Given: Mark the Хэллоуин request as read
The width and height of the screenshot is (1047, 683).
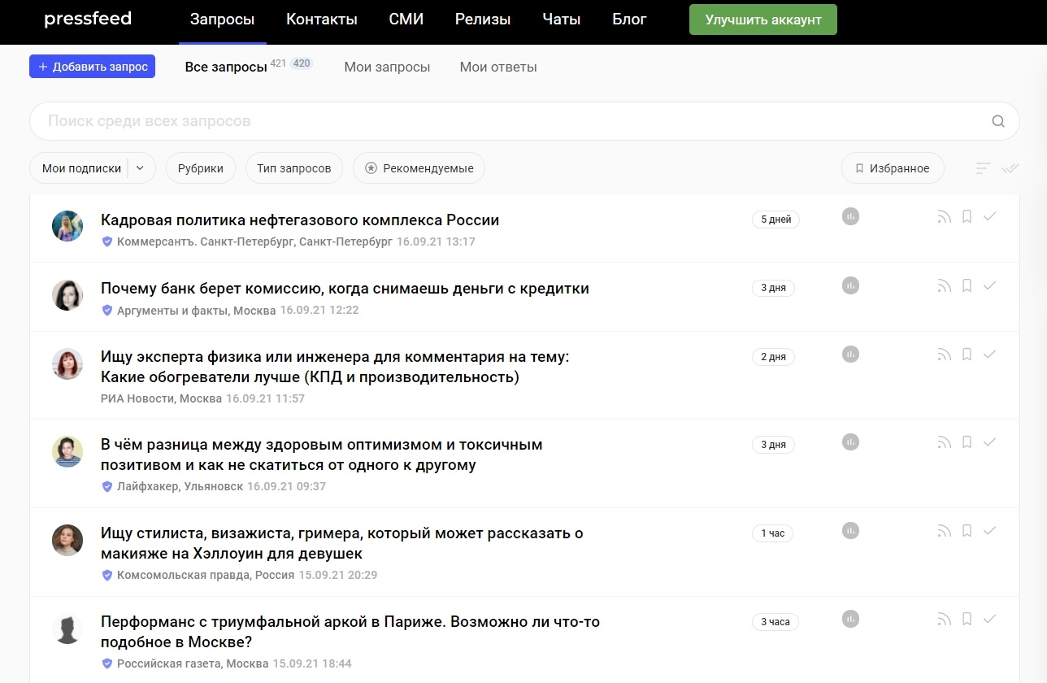Looking at the screenshot, I should click(x=989, y=531).
